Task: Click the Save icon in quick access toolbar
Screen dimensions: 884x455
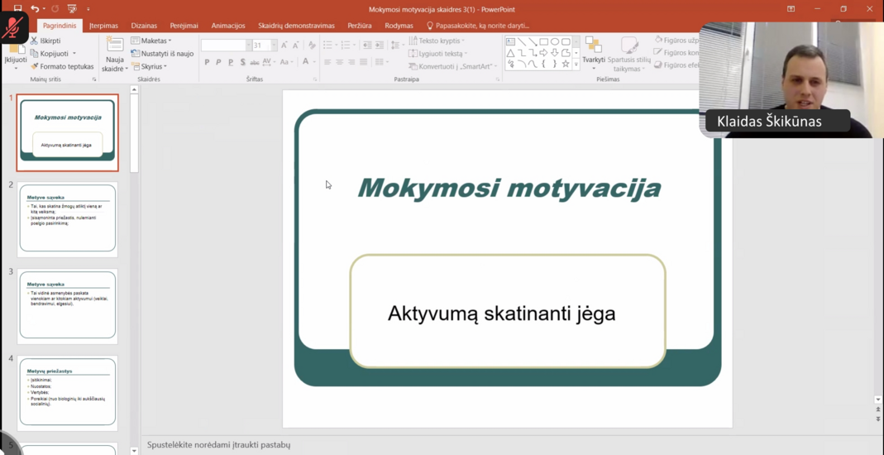Action: [x=17, y=9]
